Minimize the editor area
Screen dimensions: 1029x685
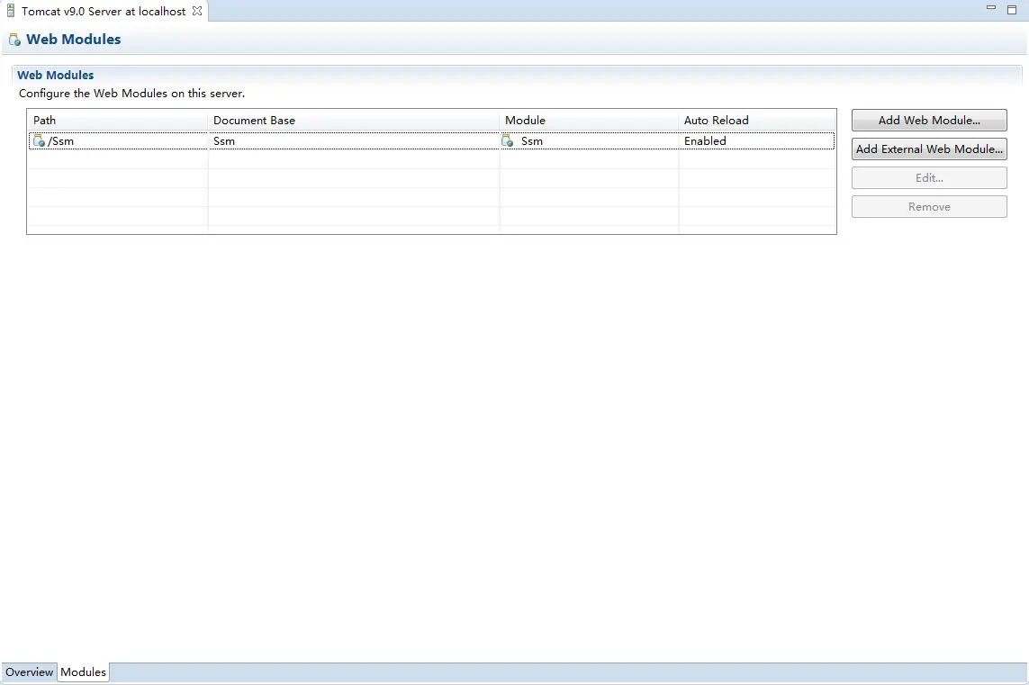(x=991, y=8)
